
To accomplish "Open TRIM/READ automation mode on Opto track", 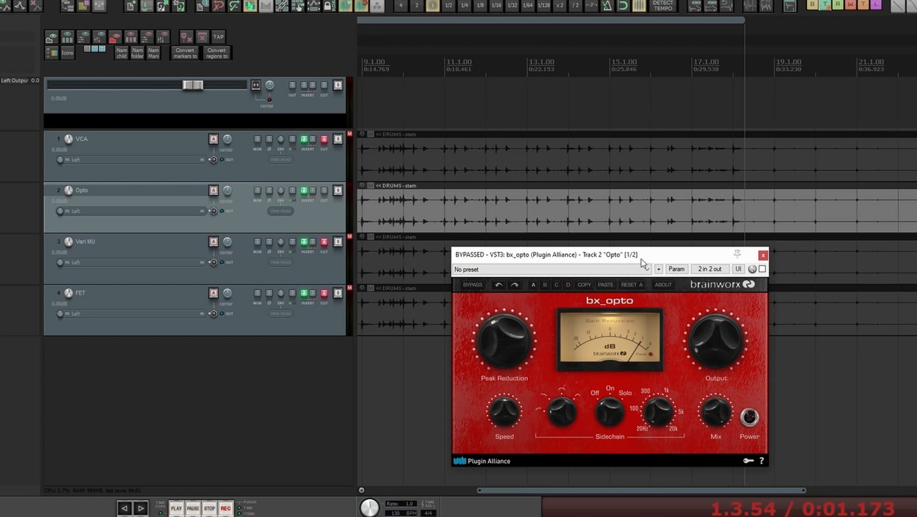I will click(280, 211).
